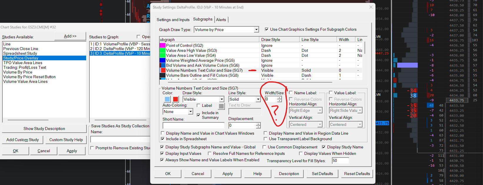The image size is (483, 185).
Task: Click the Short Name input field
Action: (x=193, y=126)
